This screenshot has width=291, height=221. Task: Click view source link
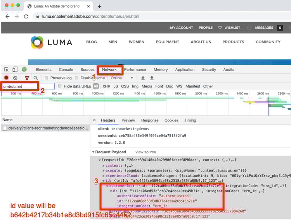click(x=145, y=152)
